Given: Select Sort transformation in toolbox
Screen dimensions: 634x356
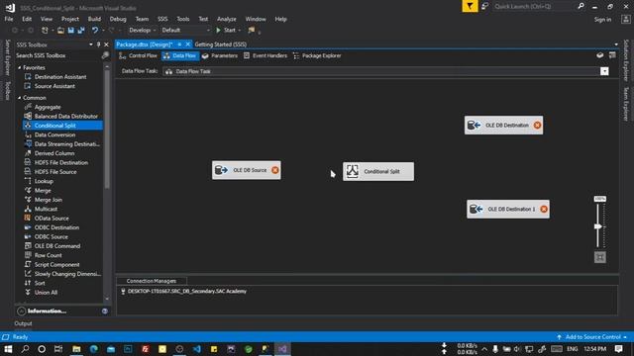Looking at the screenshot, I should click(40, 284).
